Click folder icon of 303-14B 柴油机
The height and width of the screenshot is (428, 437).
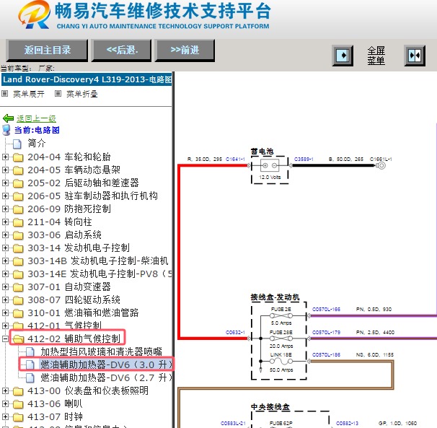coord(18,261)
